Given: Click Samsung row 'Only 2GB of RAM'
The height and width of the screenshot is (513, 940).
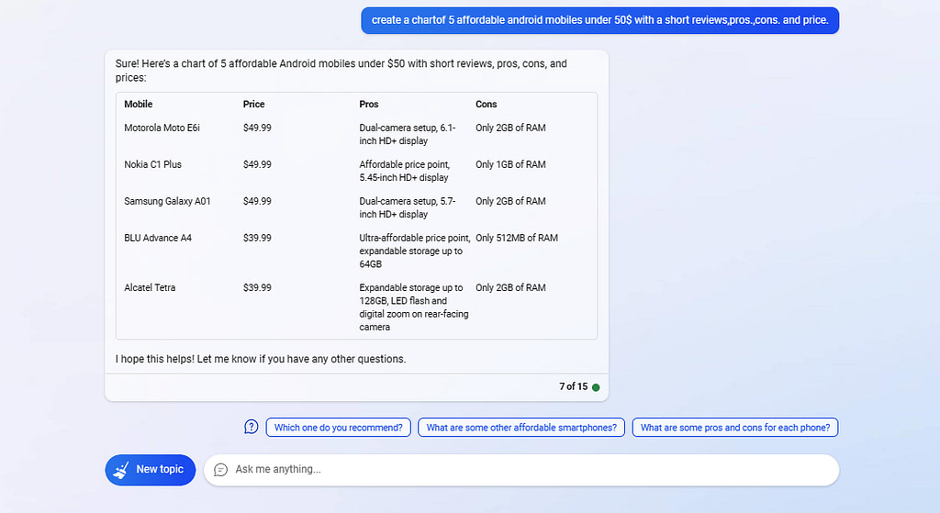Looking at the screenshot, I should coord(510,201).
